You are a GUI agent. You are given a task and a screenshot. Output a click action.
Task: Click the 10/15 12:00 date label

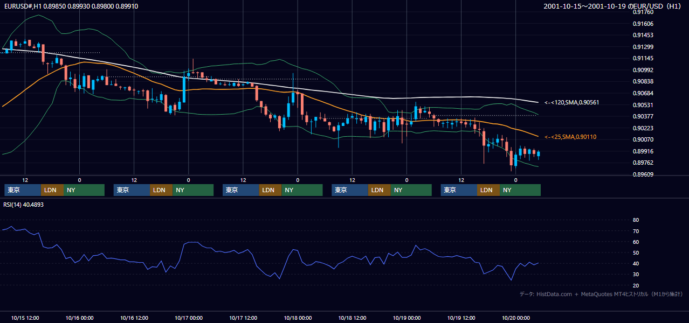25,318
